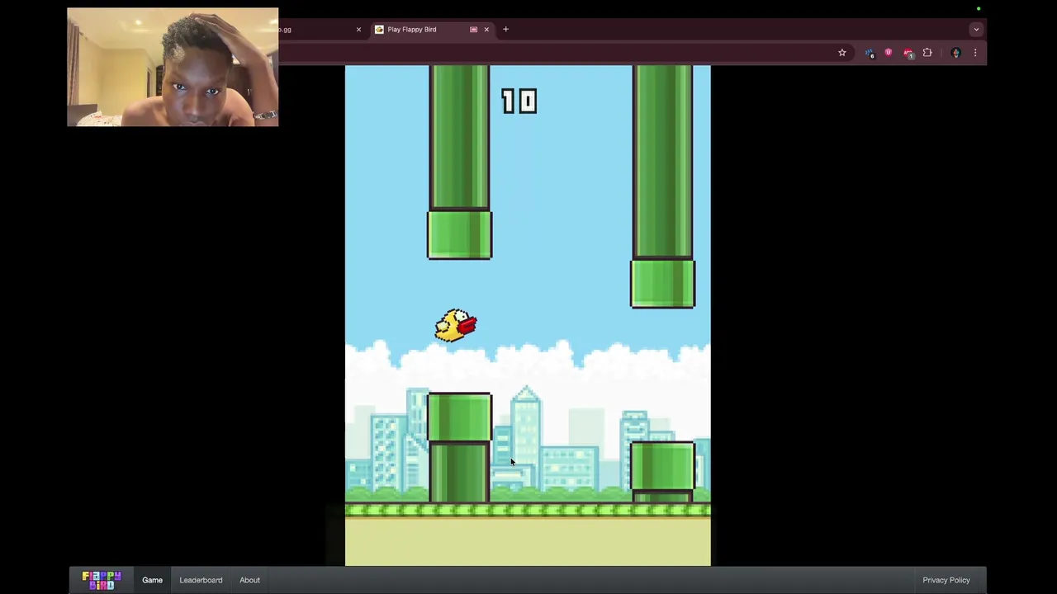Viewport: 1057px width, 594px height.
Task: Bookmark this page with the star icon
Action: (841, 53)
